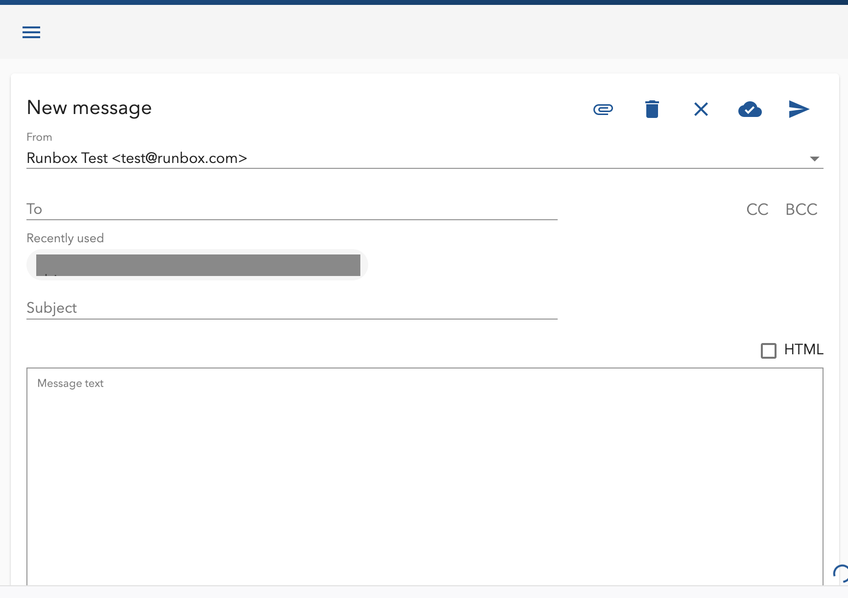The width and height of the screenshot is (848, 598).
Task: Delete the draft with the trash icon
Action: click(652, 109)
